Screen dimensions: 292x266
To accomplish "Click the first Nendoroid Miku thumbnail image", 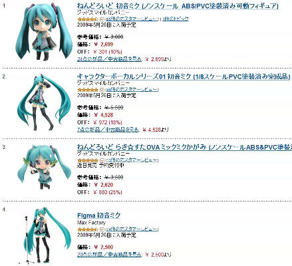I will coord(44,32).
